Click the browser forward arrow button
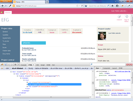Viewport: 133px width, 101px height. coord(6,6)
